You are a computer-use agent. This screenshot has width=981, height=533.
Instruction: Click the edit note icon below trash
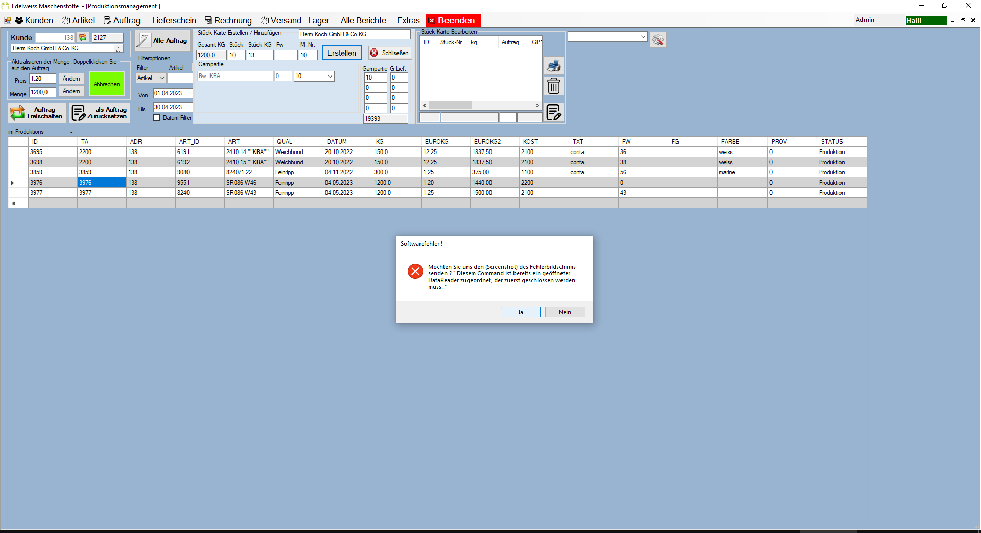pyautogui.click(x=554, y=112)
